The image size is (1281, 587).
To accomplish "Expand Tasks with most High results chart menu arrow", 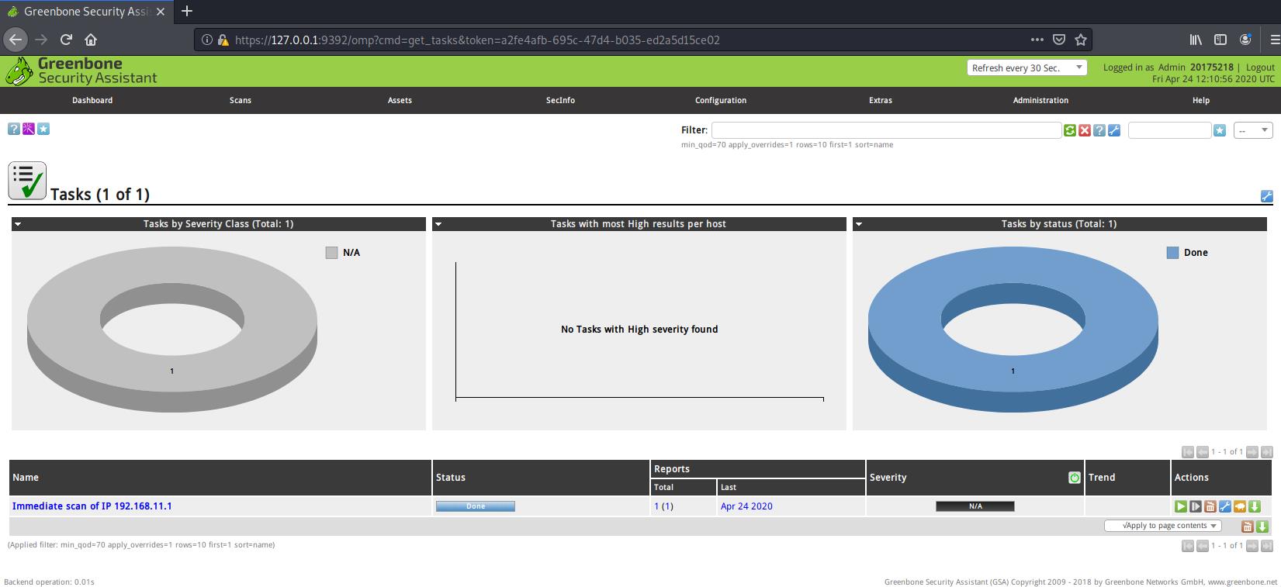I will pyautogui.click(x=438, y=224).
